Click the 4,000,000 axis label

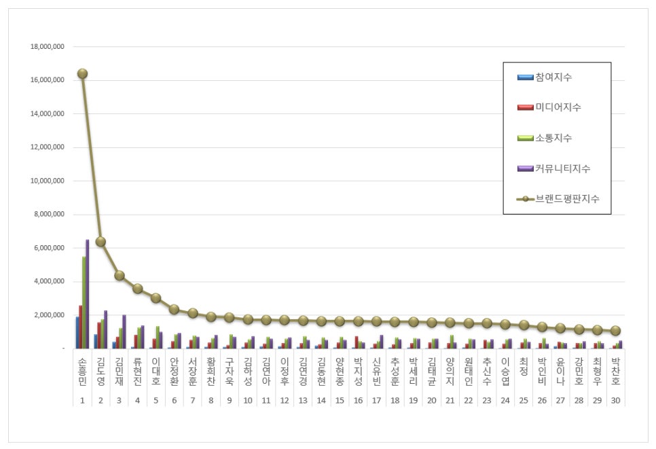point(50,282)
